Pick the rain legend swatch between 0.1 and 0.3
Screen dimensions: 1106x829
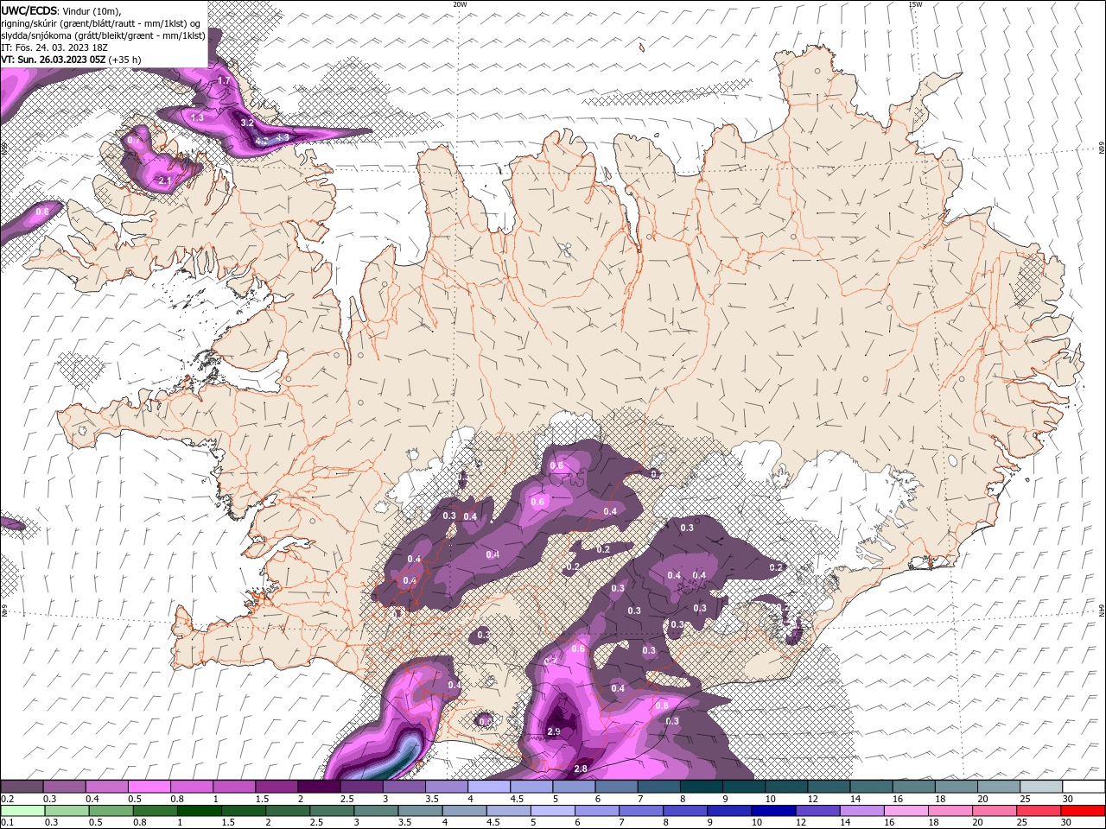pos(22,810)
